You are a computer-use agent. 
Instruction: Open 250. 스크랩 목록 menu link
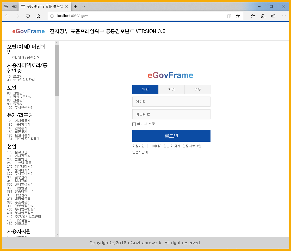pyautogui.click(x=19, y=163)
